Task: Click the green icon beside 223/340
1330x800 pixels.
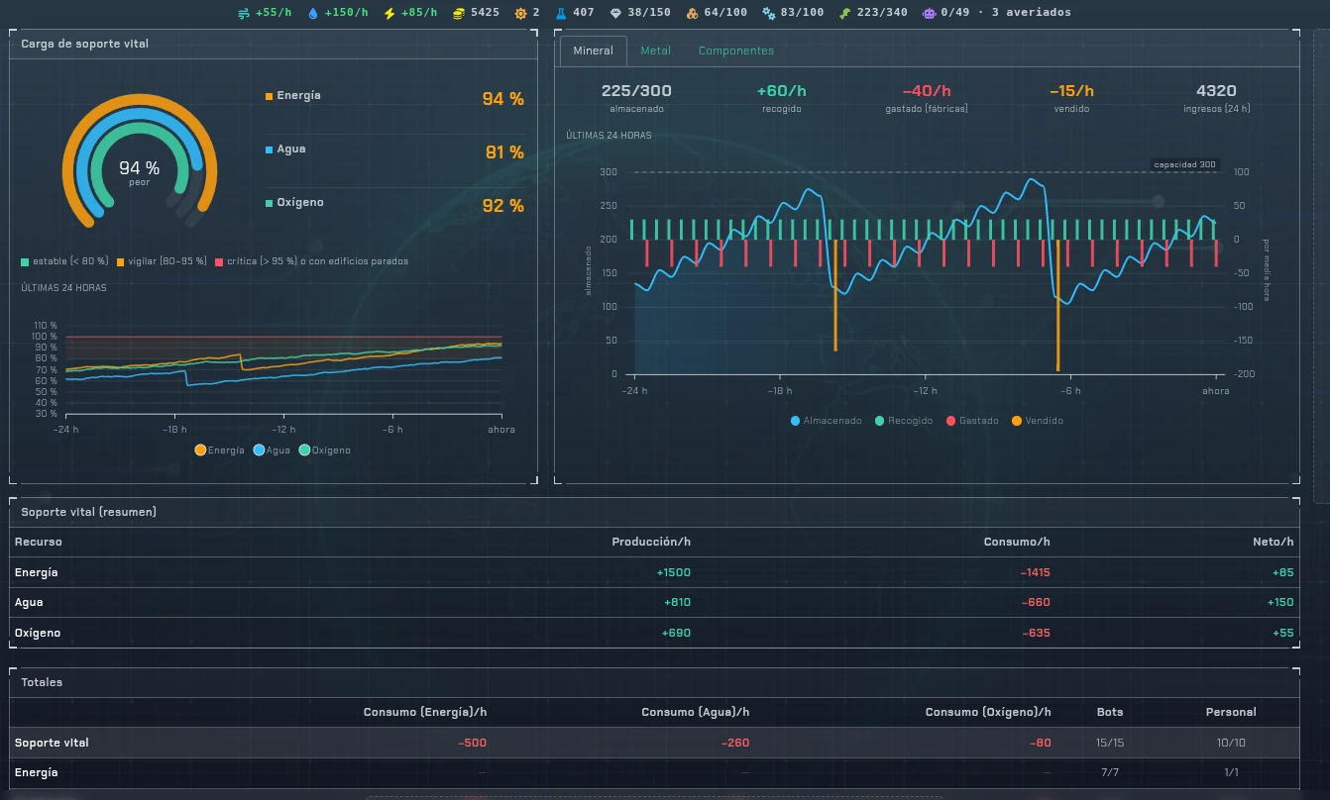Action: tap(844, 13)
